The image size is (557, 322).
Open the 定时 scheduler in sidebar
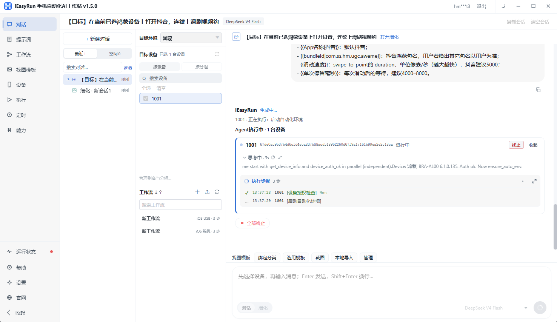pos(29,115)
